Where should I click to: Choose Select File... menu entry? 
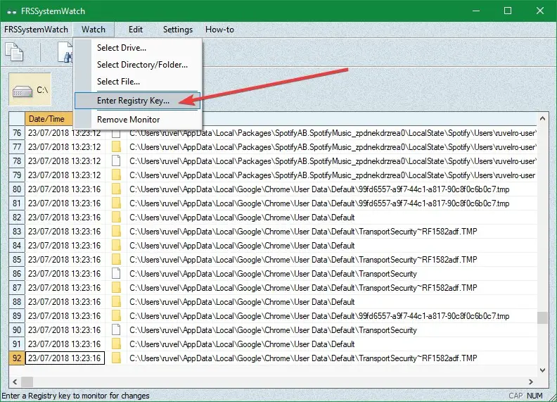click(138, 82)
